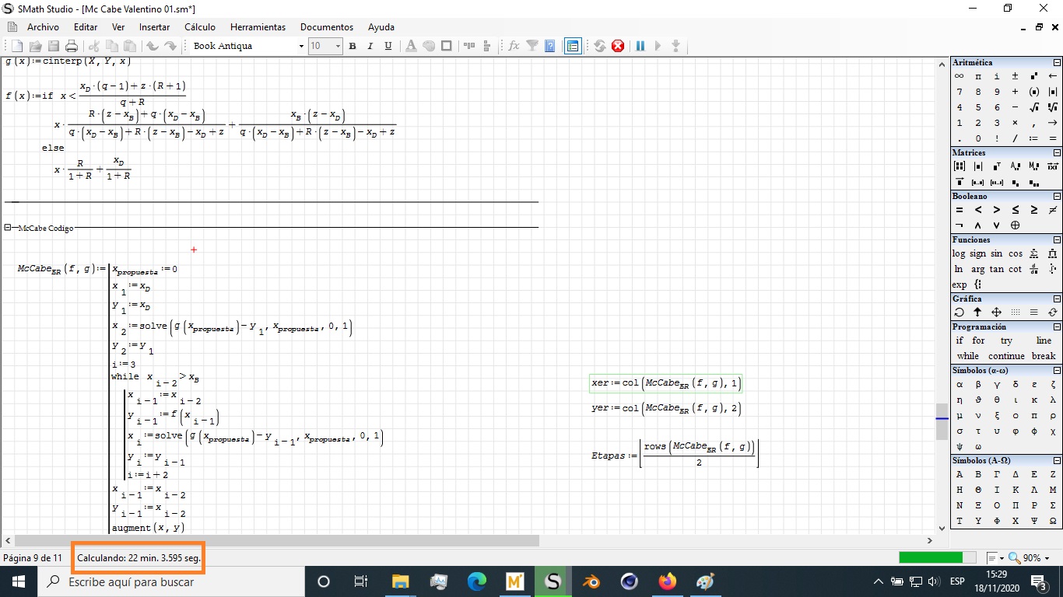This screenshot has width=1063, height=597.
Task: Click the red stop calculation icon
Action: 618,46
